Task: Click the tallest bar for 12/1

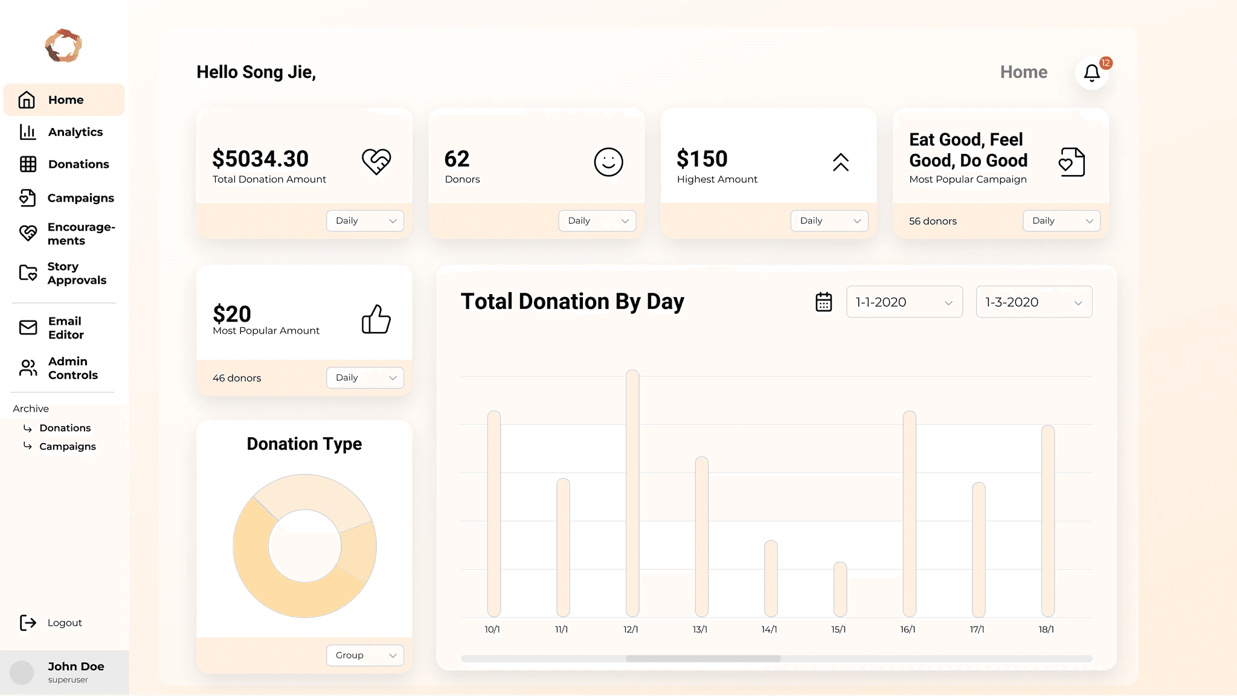Action: click(x=632, y=492)
